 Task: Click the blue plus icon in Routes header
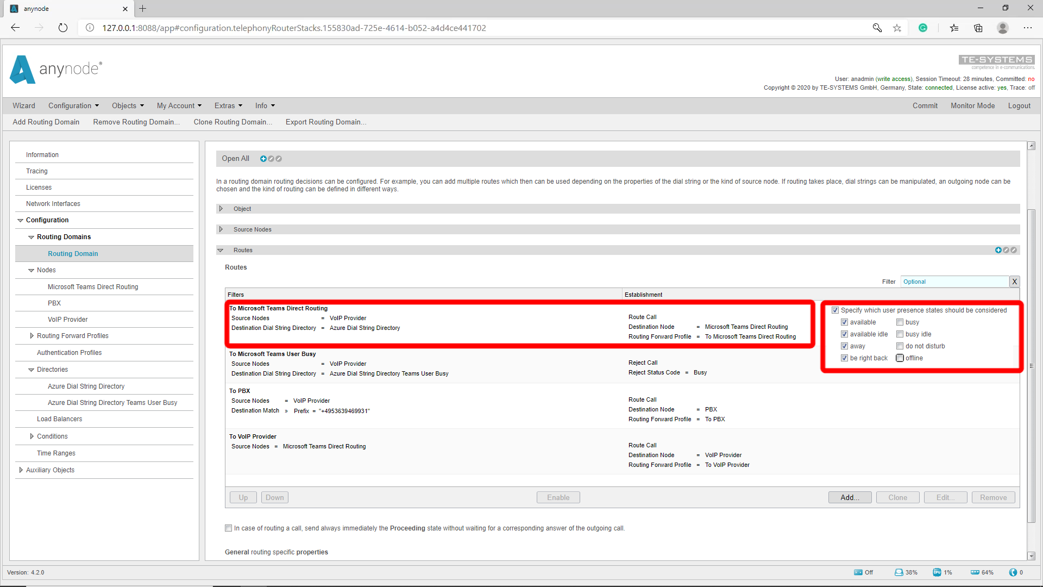tap(998, 250)
